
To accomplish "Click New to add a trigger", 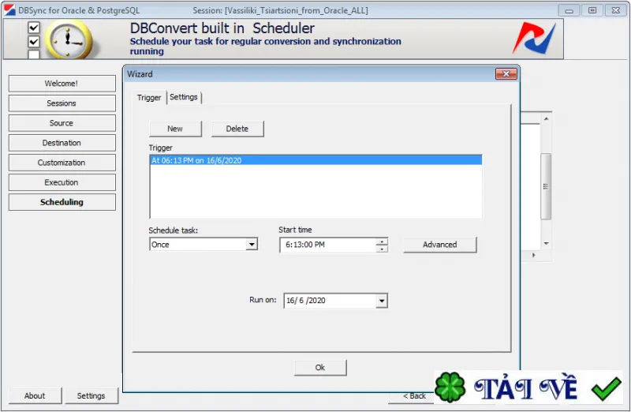I will [175, 129].
